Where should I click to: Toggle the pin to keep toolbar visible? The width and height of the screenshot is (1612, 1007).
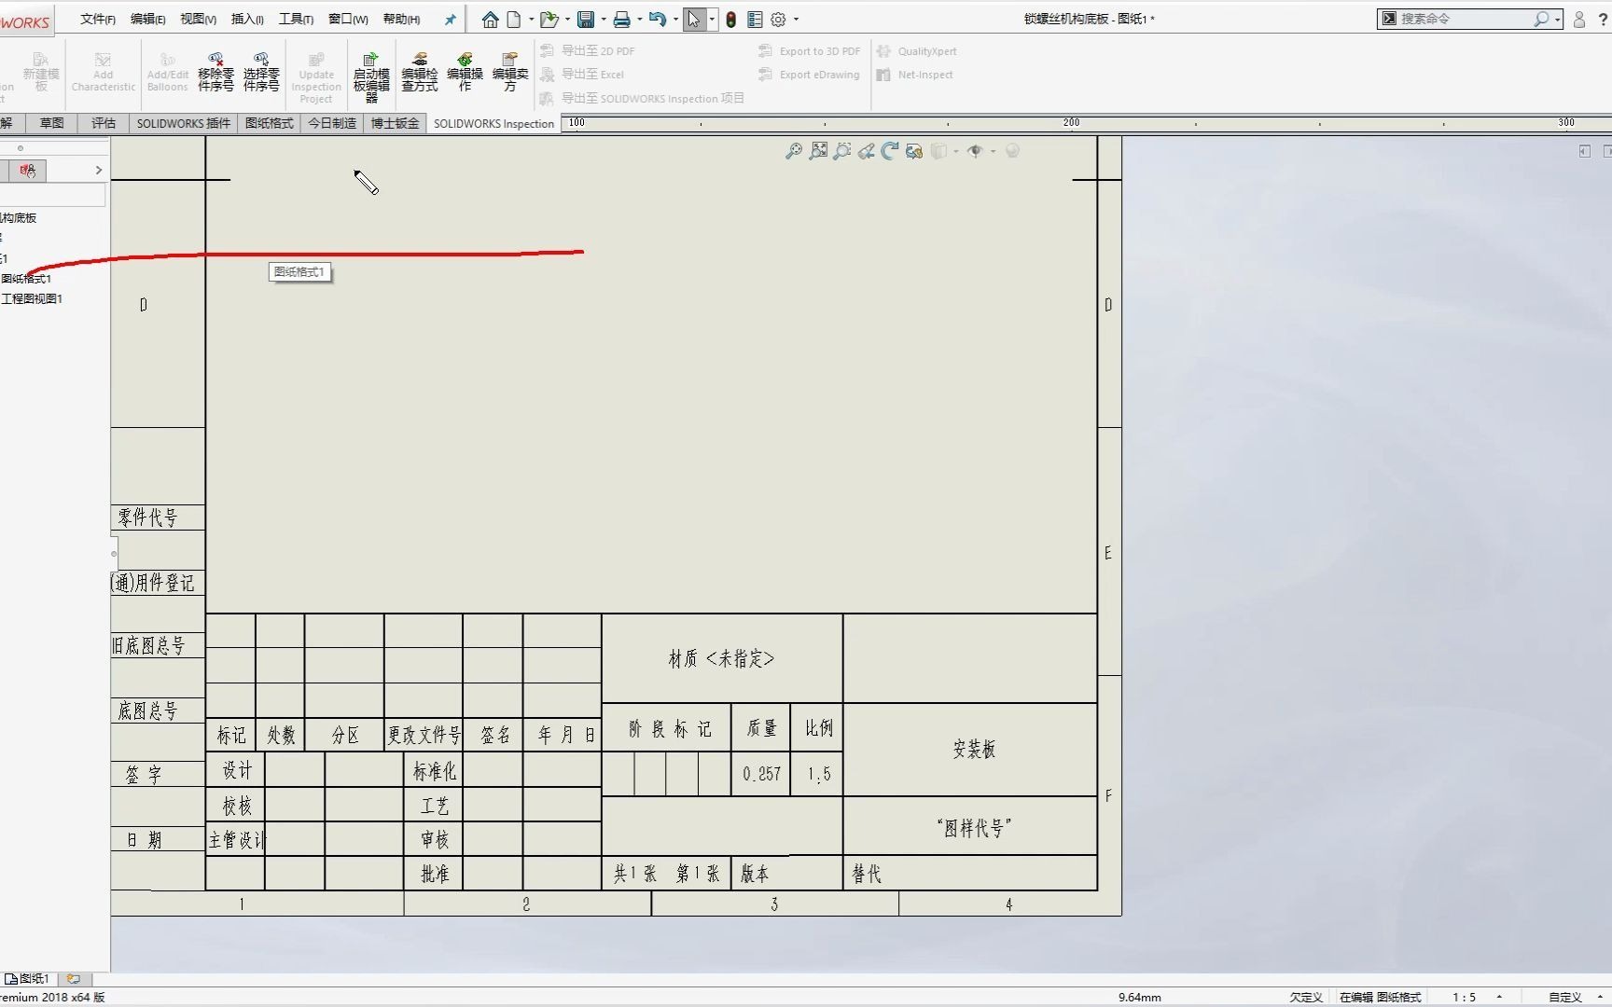(x=449, y=19)
